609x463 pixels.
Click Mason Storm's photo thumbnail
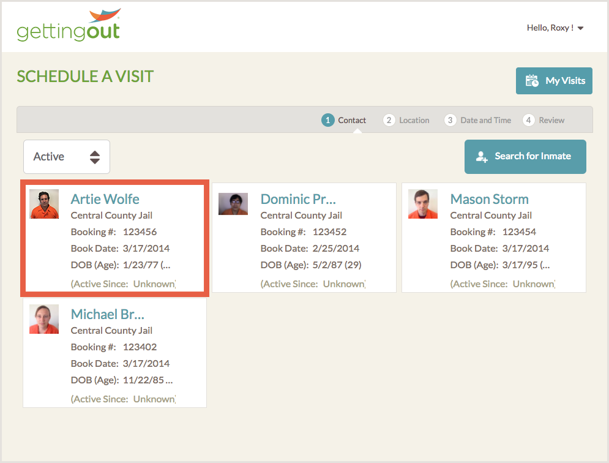423,204
